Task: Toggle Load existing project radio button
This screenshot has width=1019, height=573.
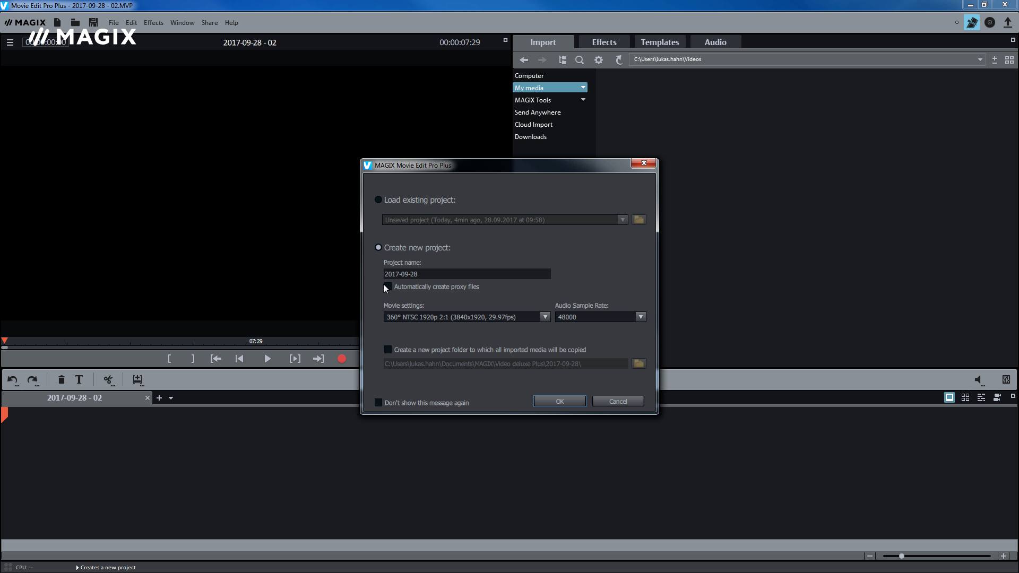Action: 378,199
